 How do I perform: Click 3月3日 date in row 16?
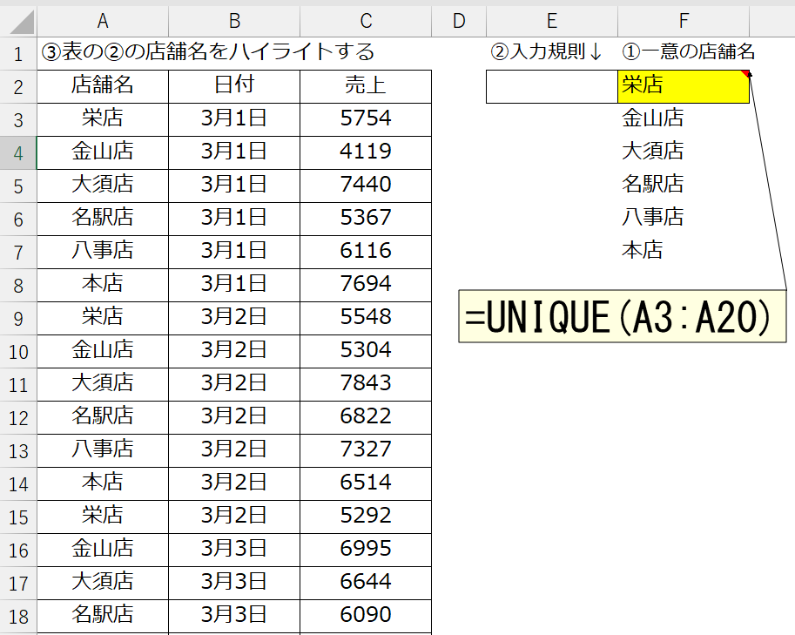point(234,550)
